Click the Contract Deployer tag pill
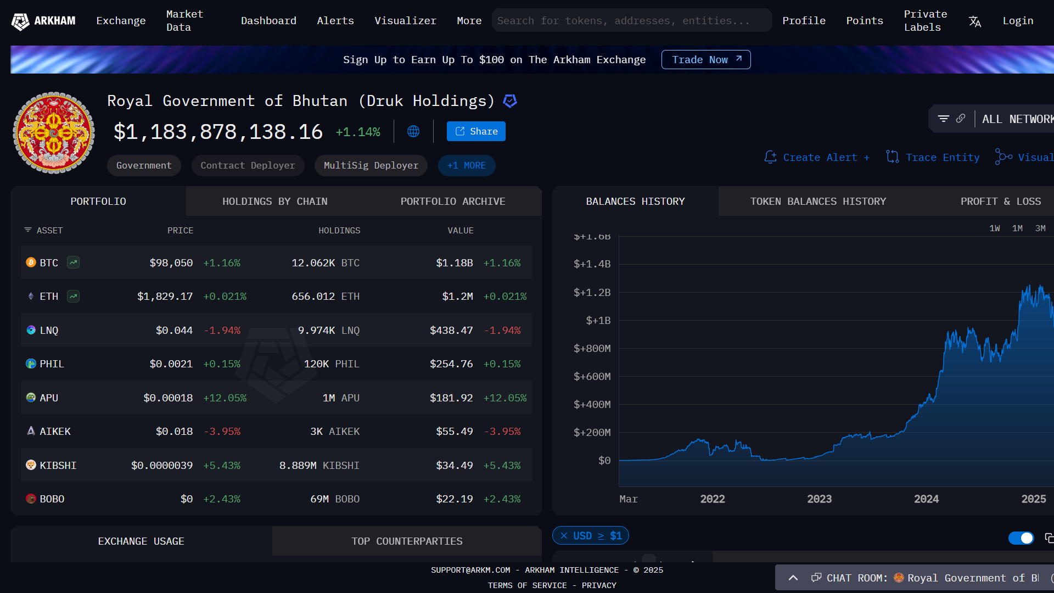This screenshot has width=1054, height=593. tap(248, 166)
